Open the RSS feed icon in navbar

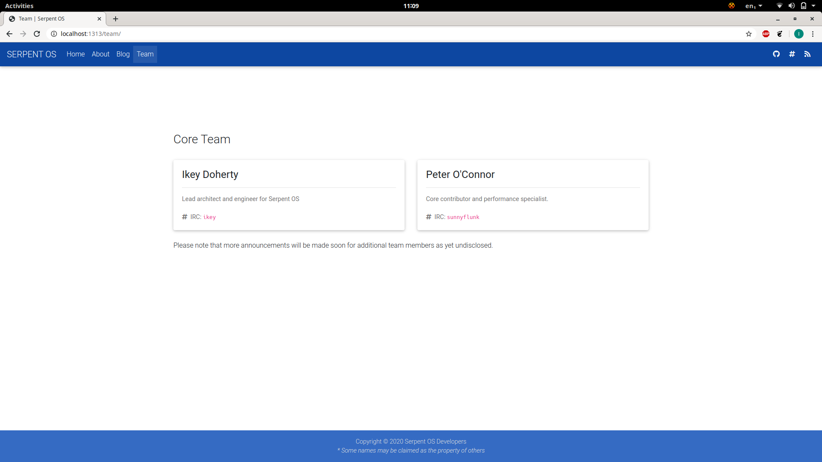[x=807, y=54]
